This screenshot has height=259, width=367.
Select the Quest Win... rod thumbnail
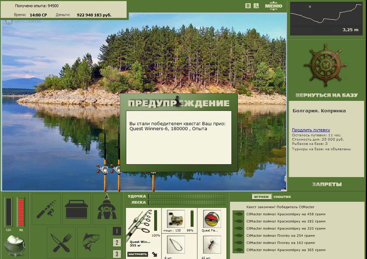[140, 227]
